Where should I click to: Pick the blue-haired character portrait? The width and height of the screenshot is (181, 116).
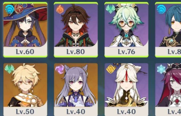(x=168, y=25)
